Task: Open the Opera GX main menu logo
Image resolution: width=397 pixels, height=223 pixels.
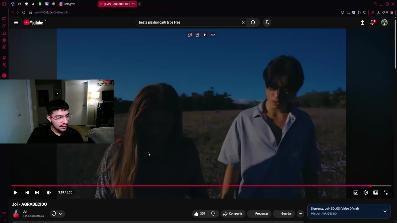Action: (4, 4)
